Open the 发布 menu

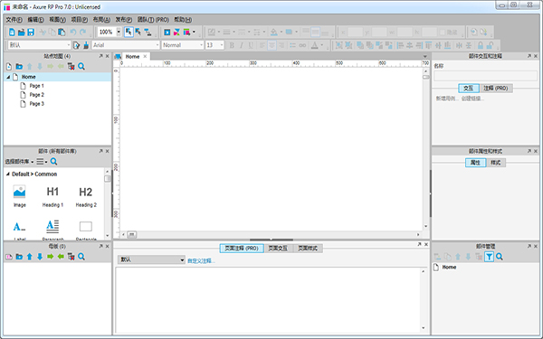(x=124, y=20)
